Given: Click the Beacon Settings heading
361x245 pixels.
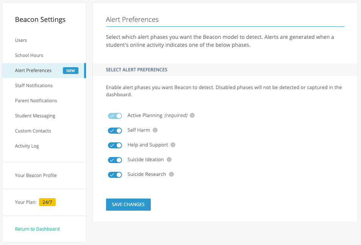Looking at the screenshot, I should 40,20.
